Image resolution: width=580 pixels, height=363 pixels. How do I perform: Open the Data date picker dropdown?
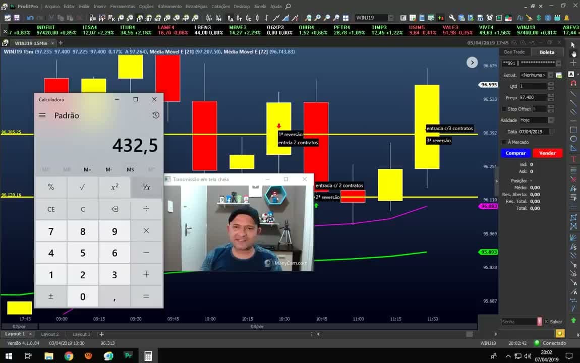(x=550, y=132)
